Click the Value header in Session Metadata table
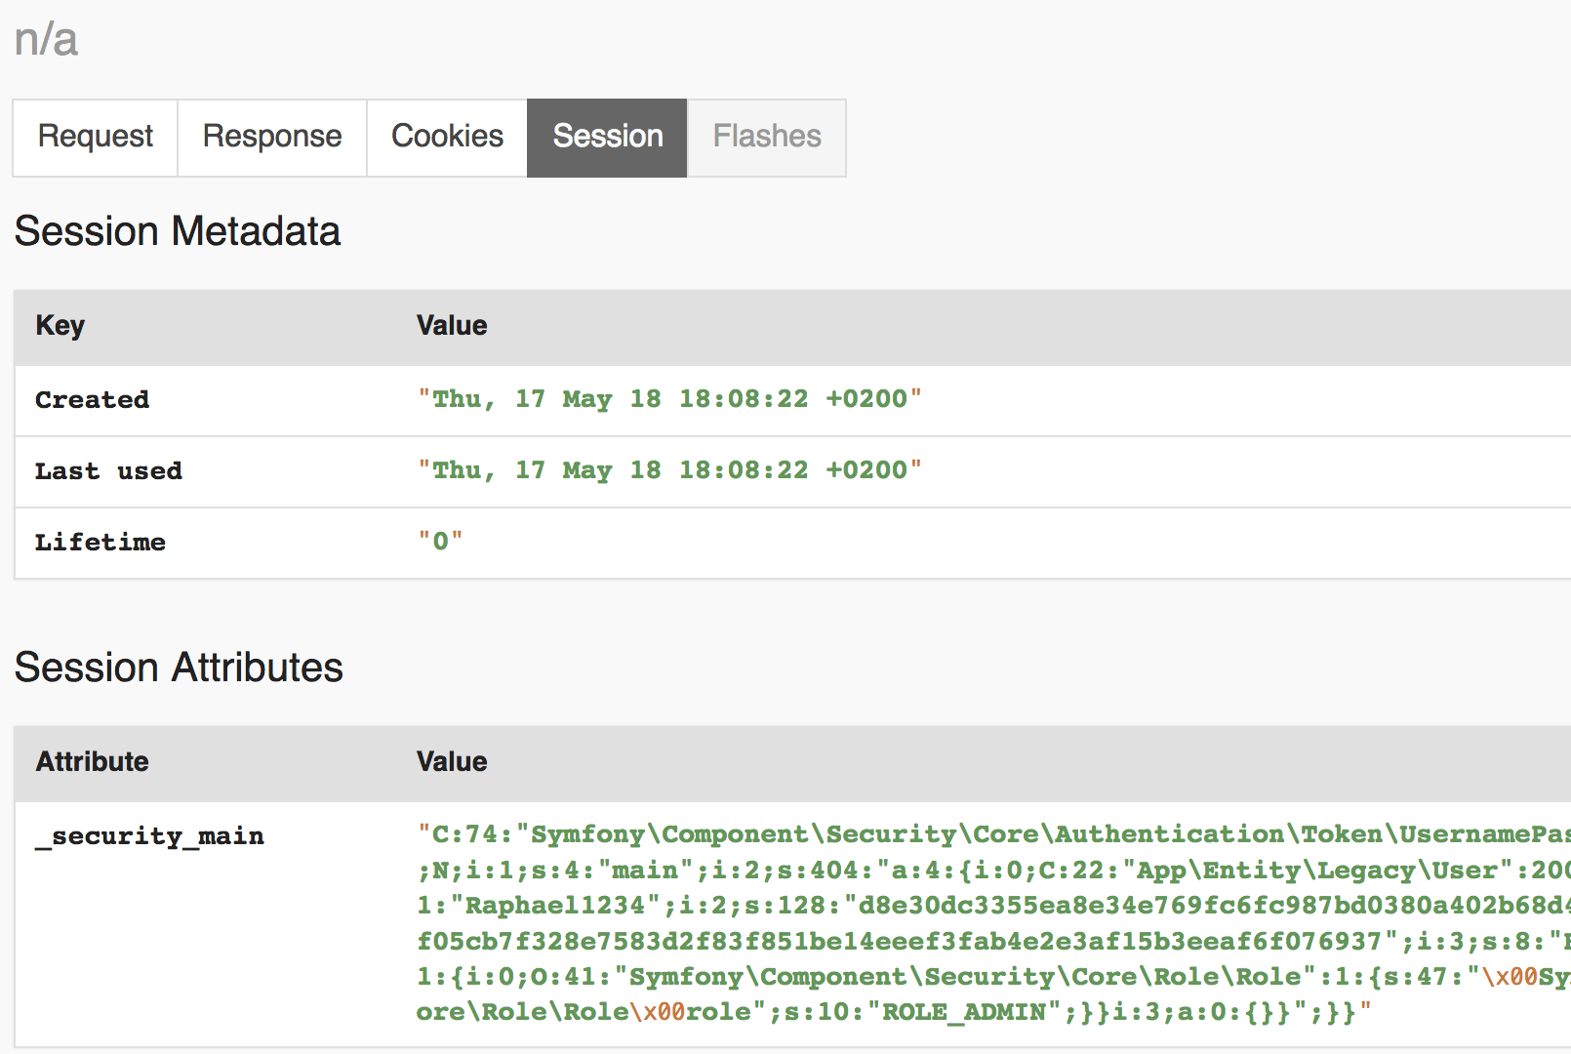 pos(452,326)
